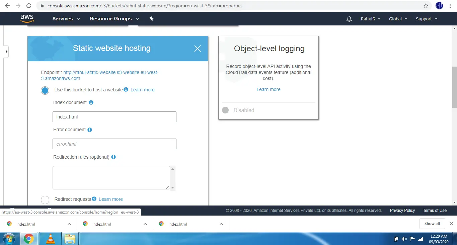Click the Index document input field

(115, 117)
